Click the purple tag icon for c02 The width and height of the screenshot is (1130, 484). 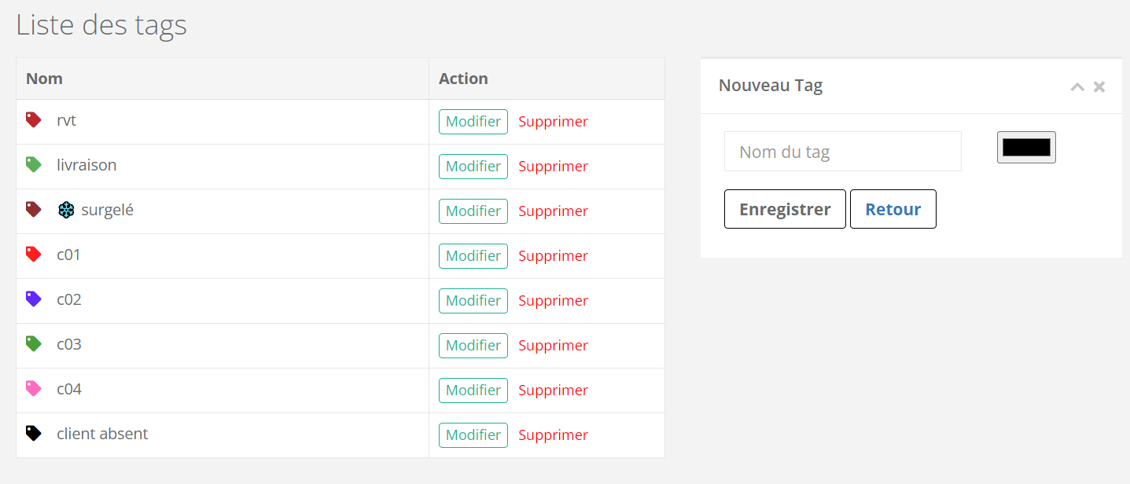coord(33,299)
